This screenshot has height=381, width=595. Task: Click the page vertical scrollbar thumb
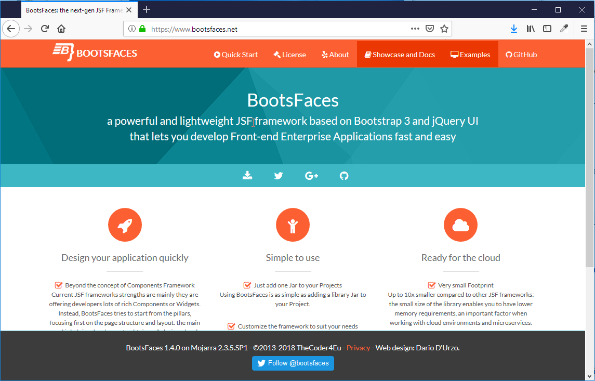(589, 157)
